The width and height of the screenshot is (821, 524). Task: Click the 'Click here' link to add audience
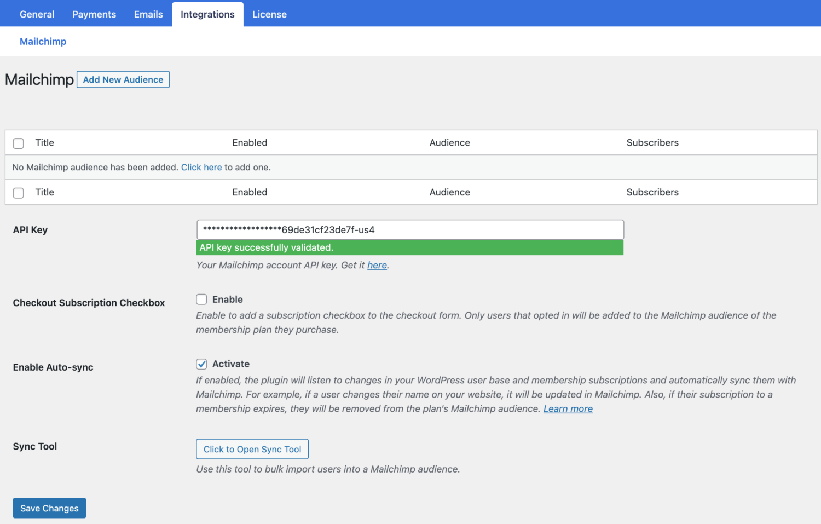tap(201, 168)
